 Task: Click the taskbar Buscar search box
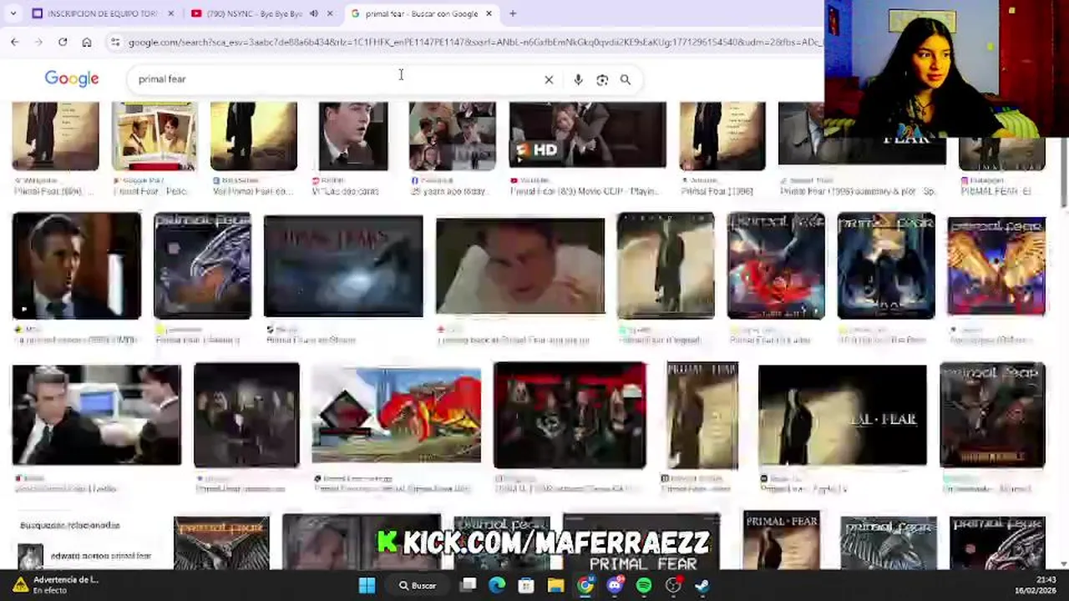click(418, 585)
